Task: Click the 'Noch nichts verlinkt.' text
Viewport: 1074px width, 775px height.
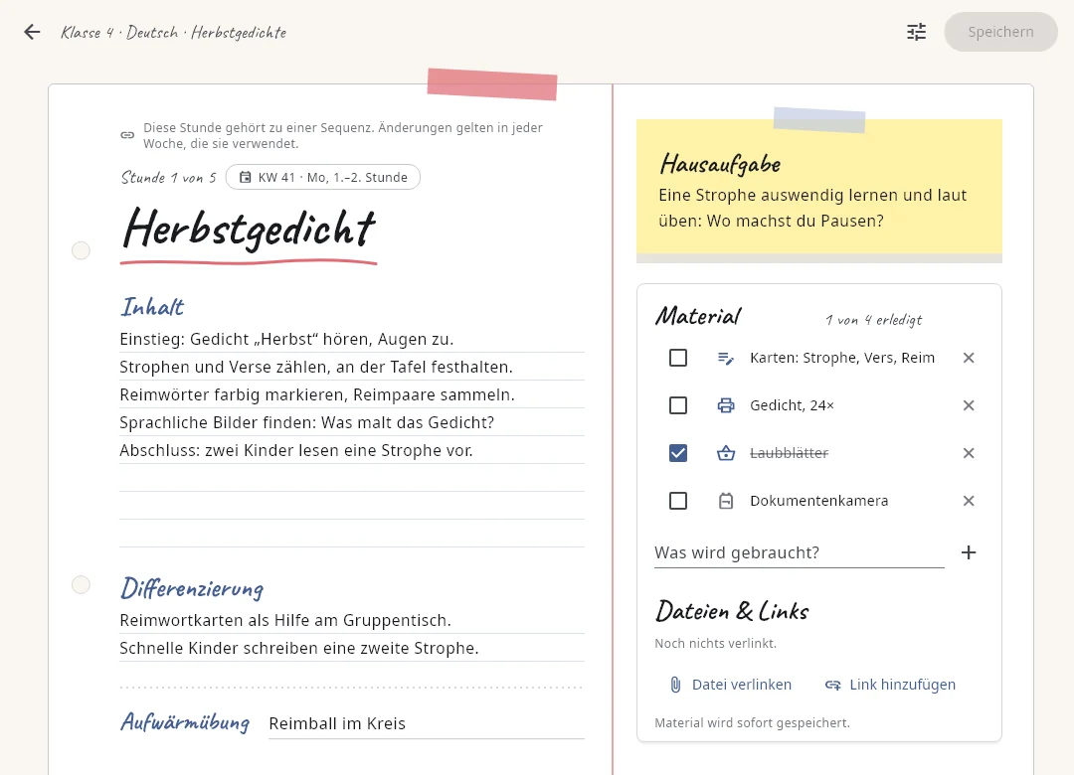Action: pyautogui.click(x=715, y=644)
